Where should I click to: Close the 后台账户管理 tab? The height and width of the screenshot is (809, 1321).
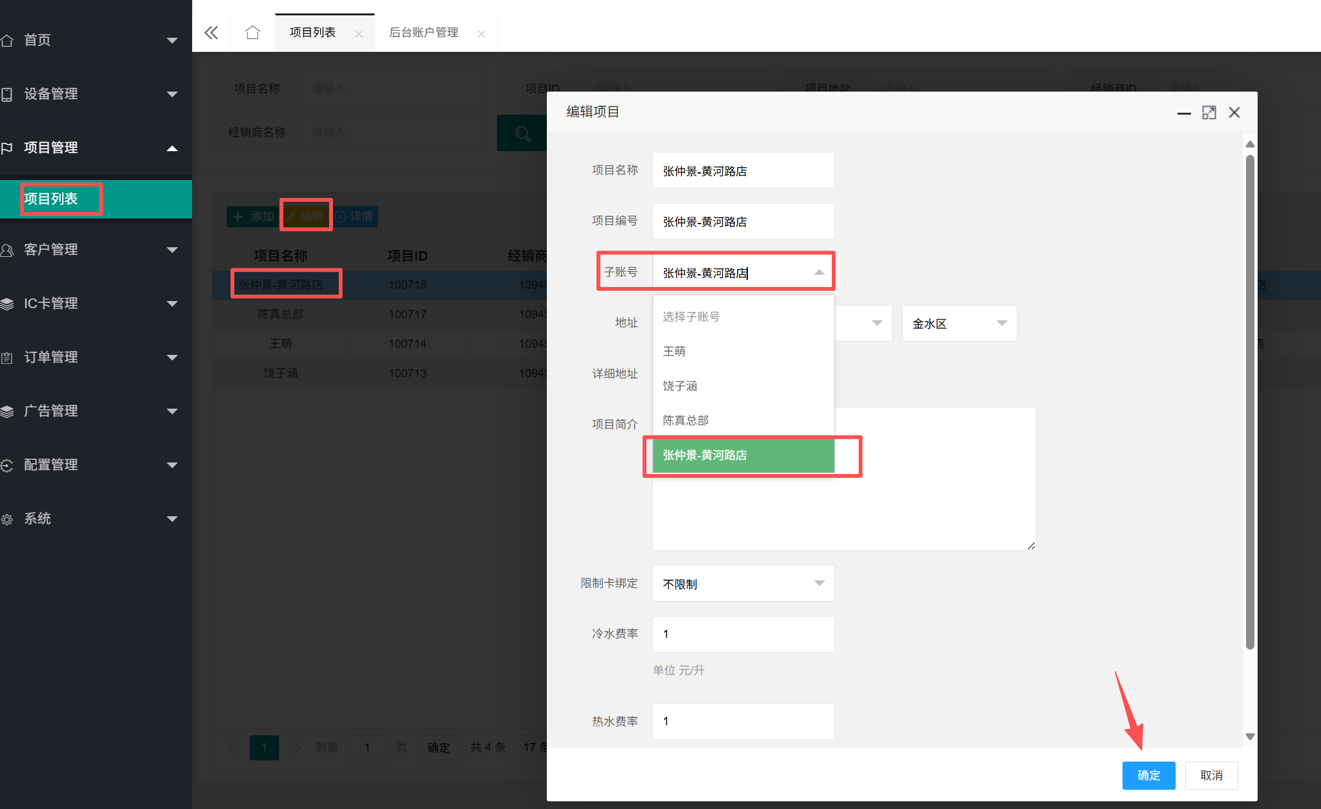(482, 34)
